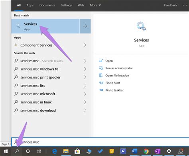This screenshot has height=156, width=189.
Task: Expand Services result details arrow
Action: click(85, 26)
